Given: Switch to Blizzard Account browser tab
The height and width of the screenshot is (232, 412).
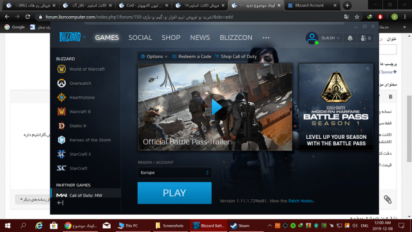Looking at the screenshot, I should pos(312,5).
